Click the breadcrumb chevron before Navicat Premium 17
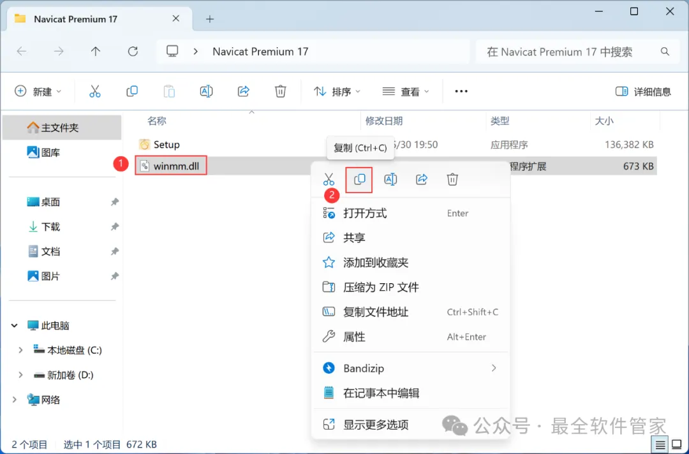Screen dimensions: 689x454 [196, 52]
